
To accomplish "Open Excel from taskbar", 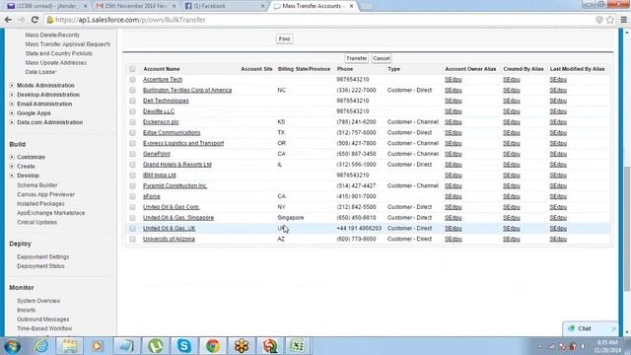I will tap(297, 346).
